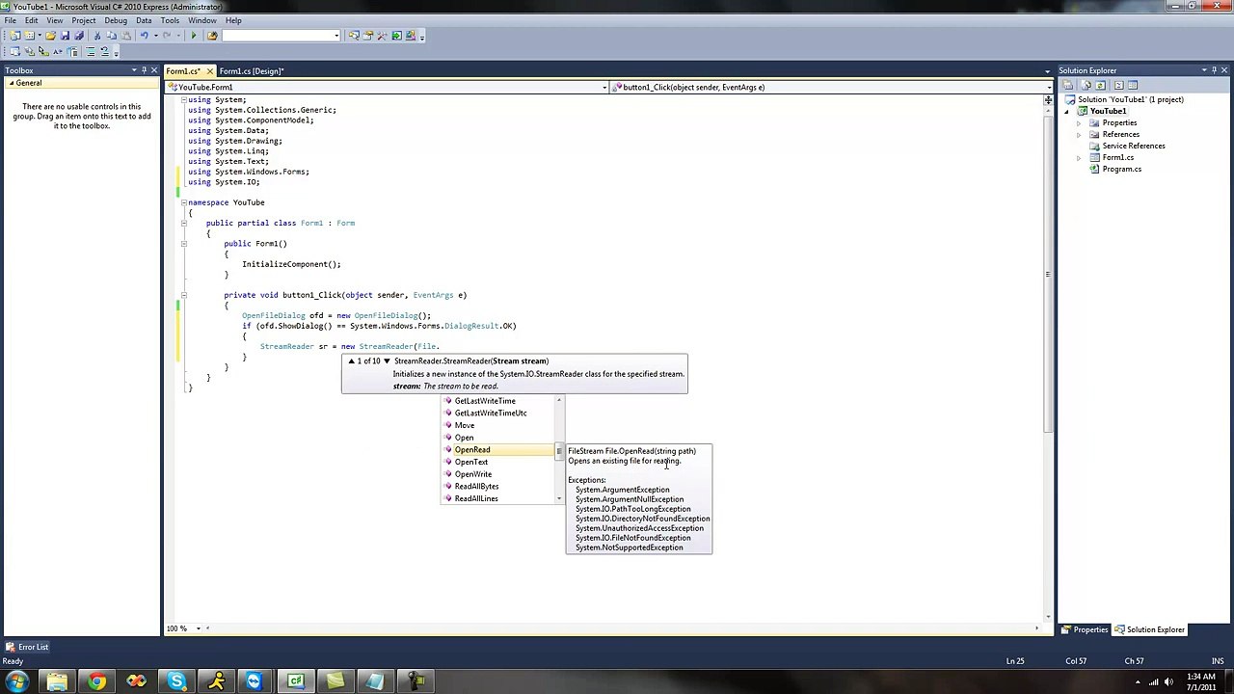Image resolution: width=1234 pixels, height=694 pixels.
Task: Expand the Form1.cs node in Solution Explorer
Action: (1079, 158)
